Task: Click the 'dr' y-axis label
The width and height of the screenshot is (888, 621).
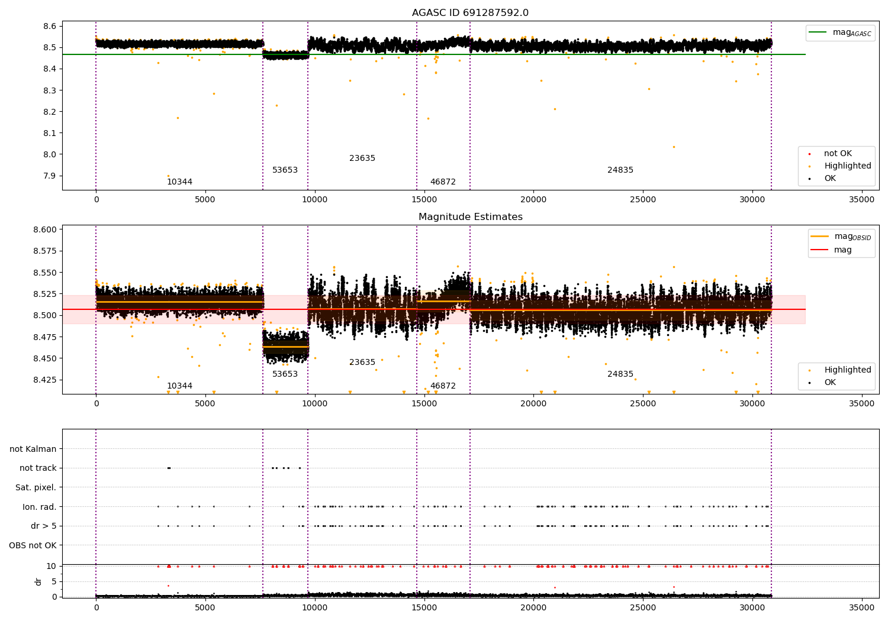Action: pos(38,582)
